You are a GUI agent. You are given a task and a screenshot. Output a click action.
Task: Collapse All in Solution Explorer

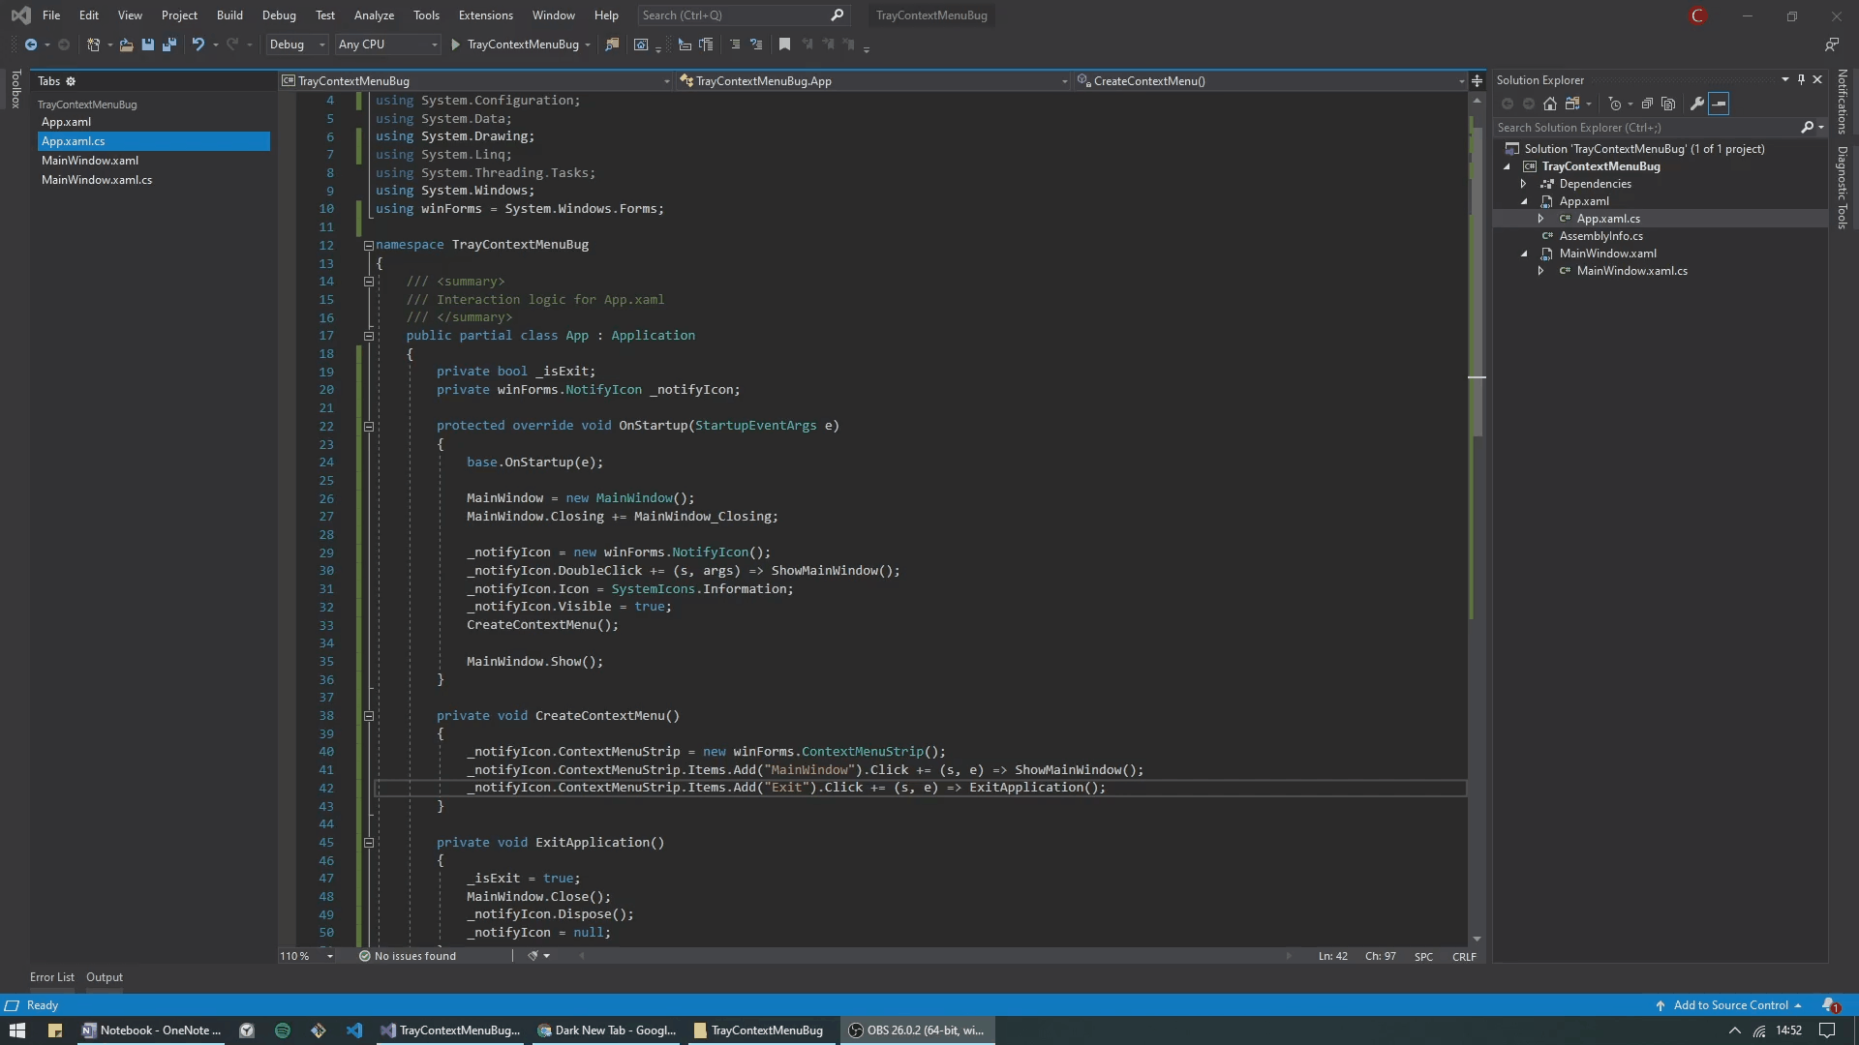[x=1647, y=104]
